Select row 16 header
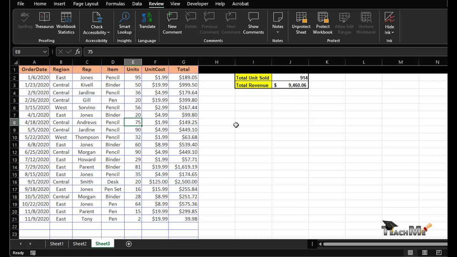 point(15,182)
